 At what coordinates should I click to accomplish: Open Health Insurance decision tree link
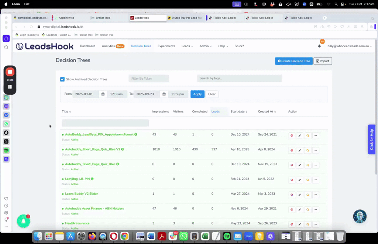pyautogui.click(x=77, y=223)
